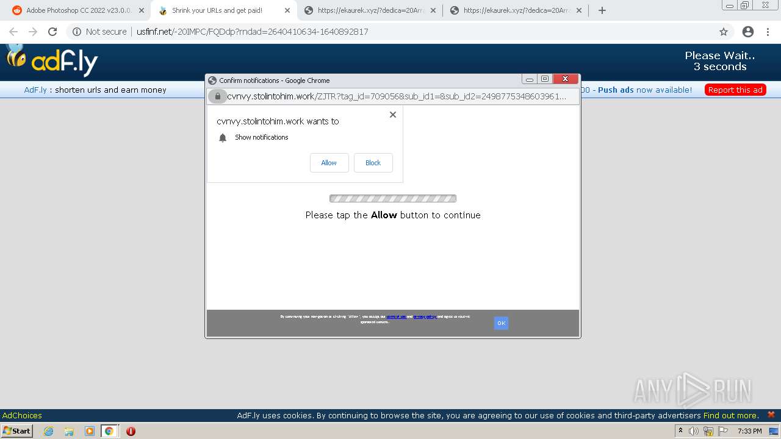Open the volume tray icon
This screenshot has width=781, height=439.
(694, 431)
